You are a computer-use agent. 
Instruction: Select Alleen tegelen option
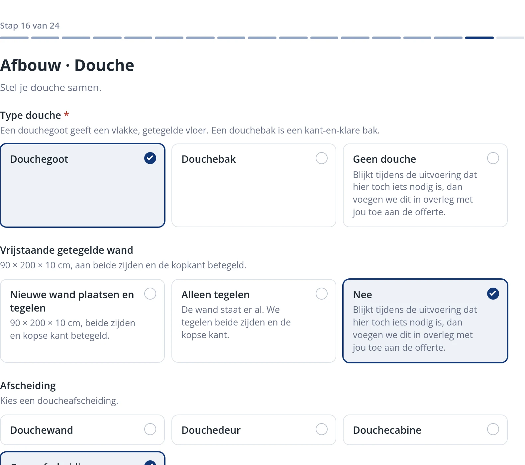click(x=254, y=321)
